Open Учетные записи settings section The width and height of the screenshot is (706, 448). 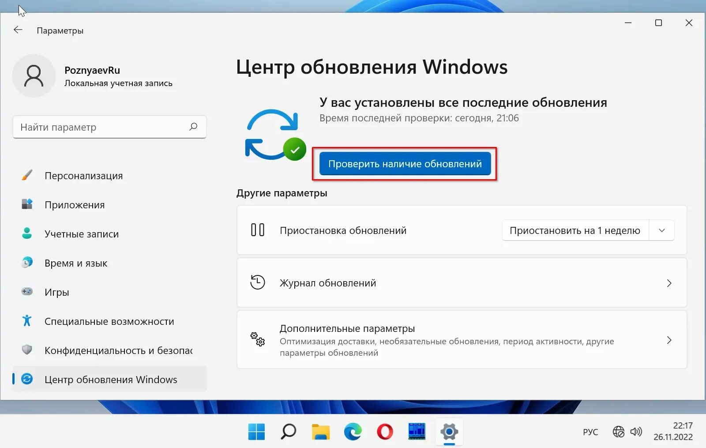pos(109,234)
